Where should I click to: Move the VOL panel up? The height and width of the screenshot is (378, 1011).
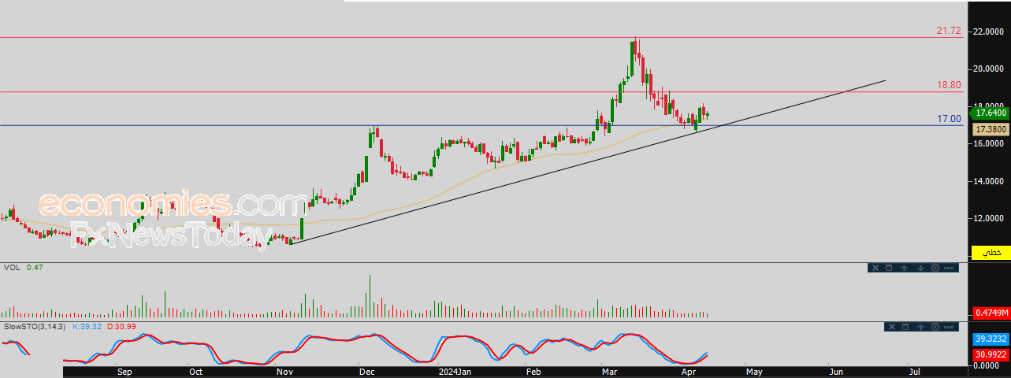tap(904, 268)
